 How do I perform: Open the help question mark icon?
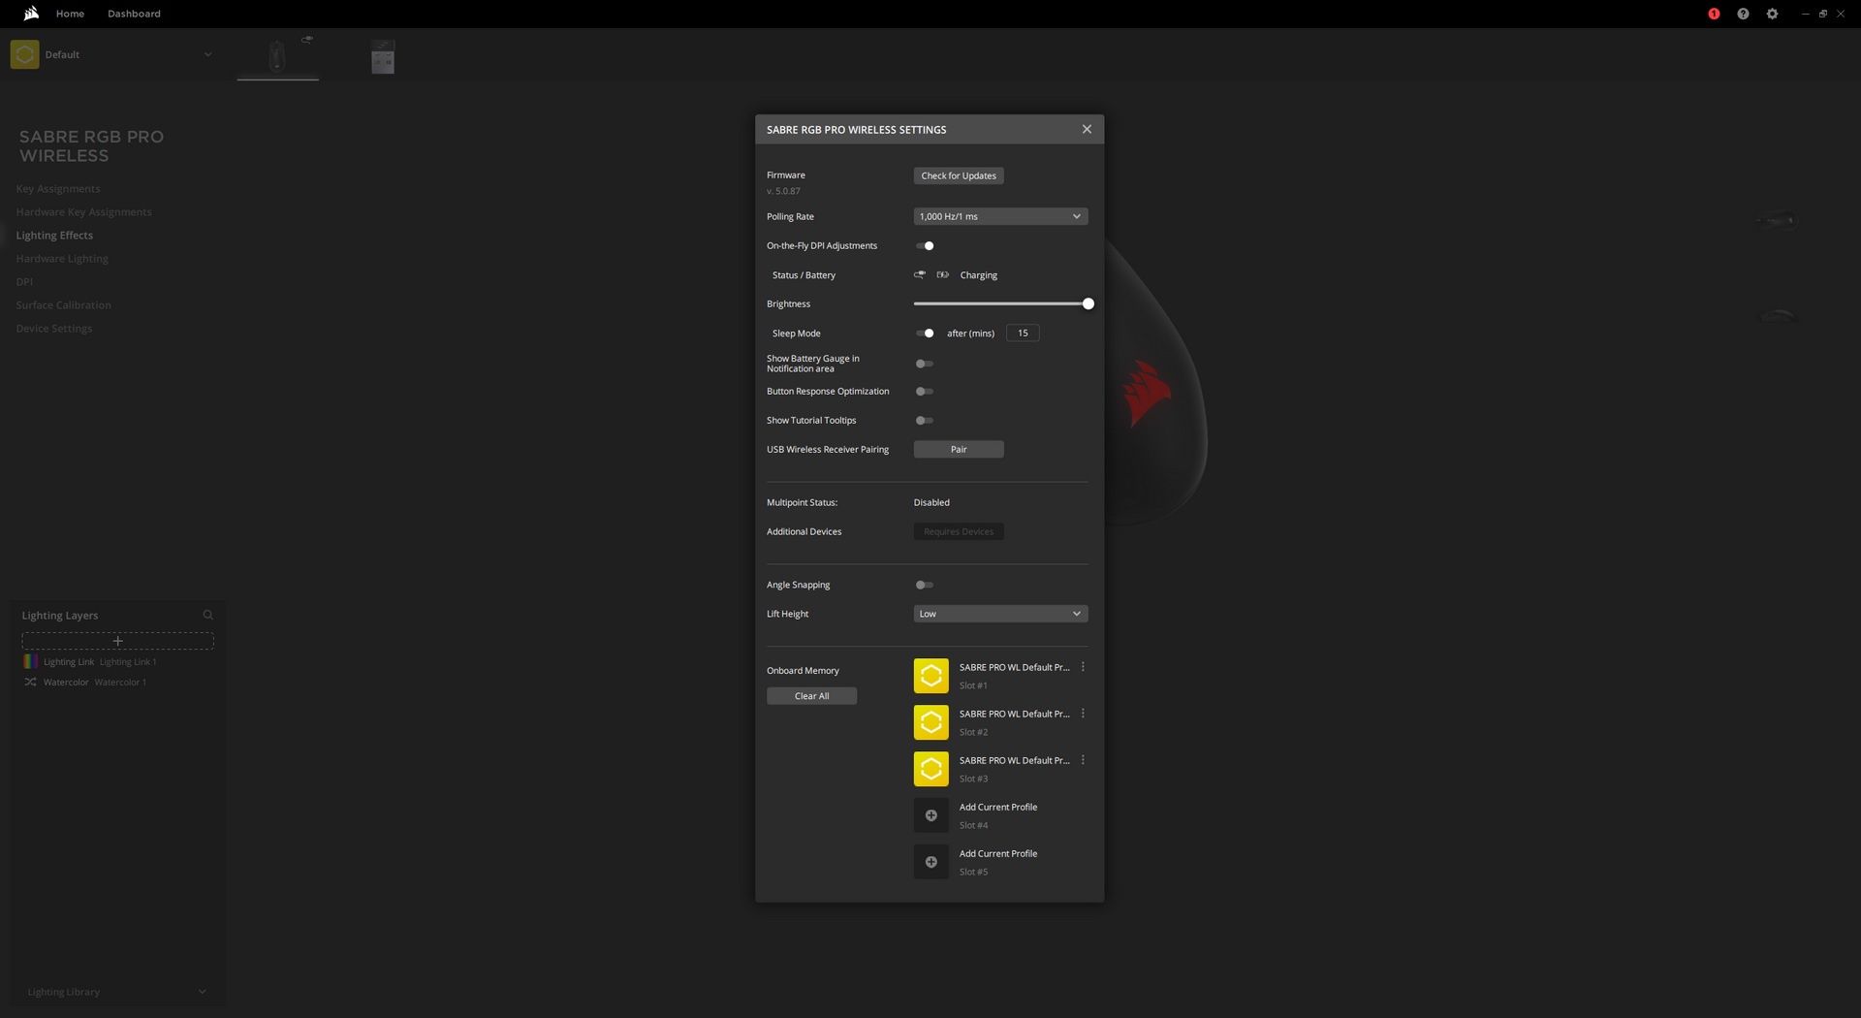(x=1743, y=14)
